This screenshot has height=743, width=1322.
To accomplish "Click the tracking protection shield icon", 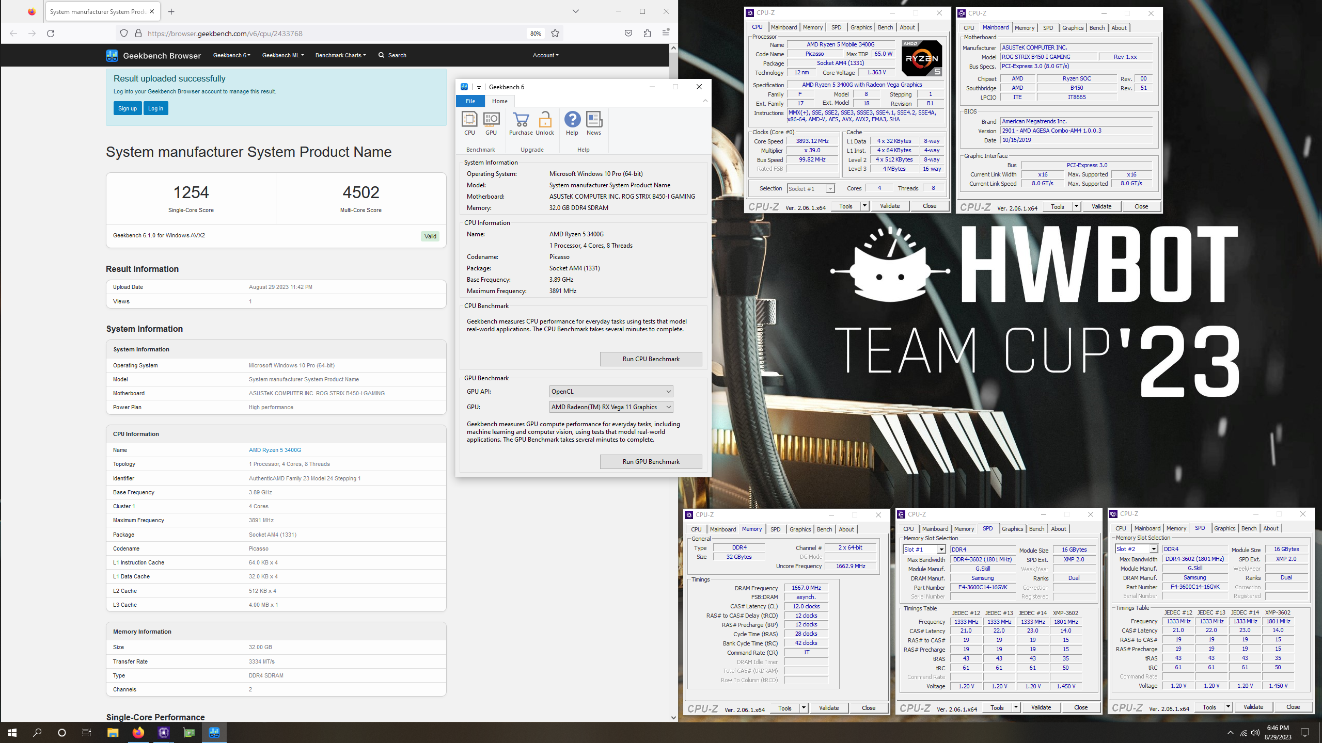I will 124,34.
